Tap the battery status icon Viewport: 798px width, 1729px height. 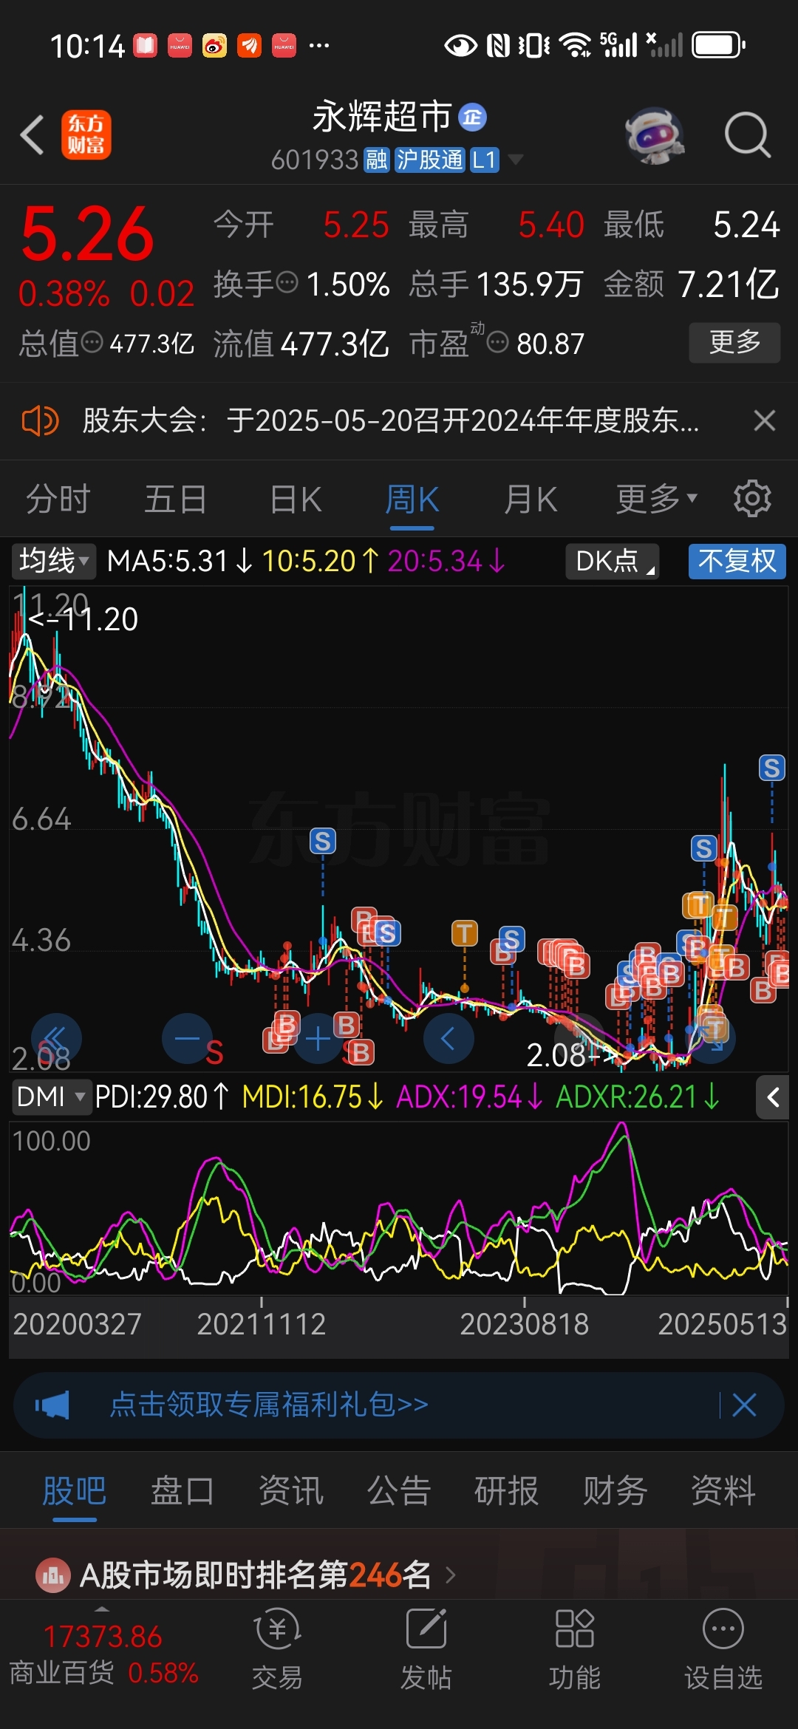(x=718, y=45)
